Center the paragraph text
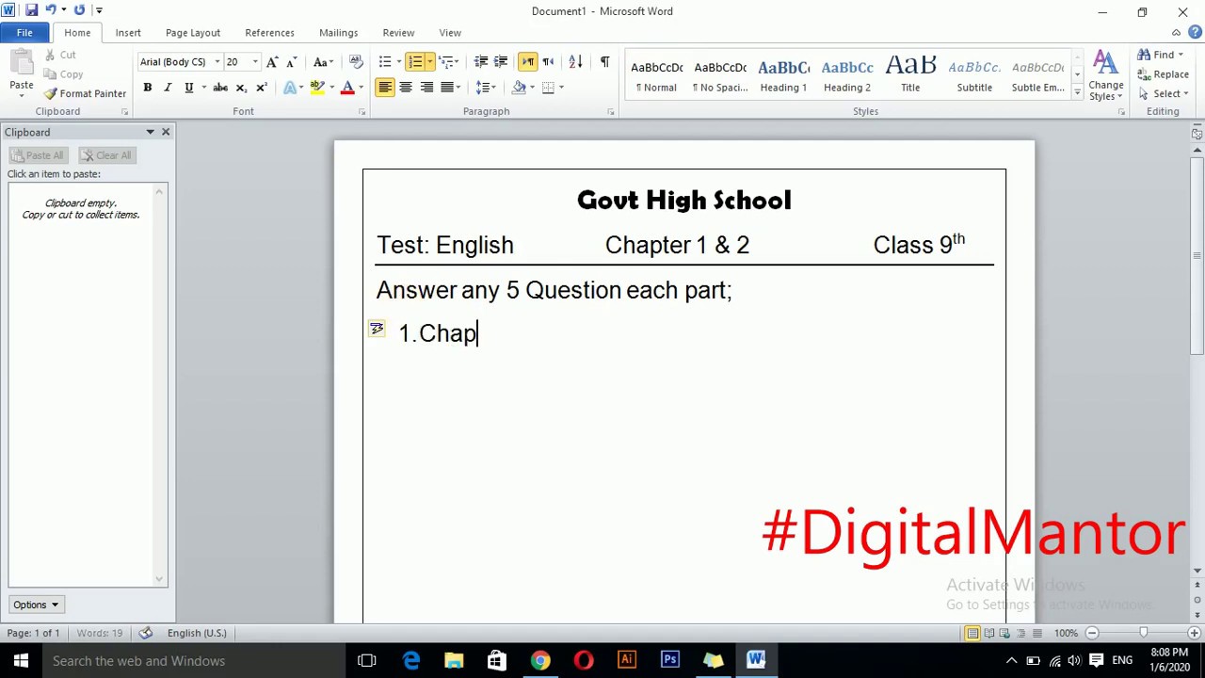This screenshot has width=1205, height=678. click(406, 88)
